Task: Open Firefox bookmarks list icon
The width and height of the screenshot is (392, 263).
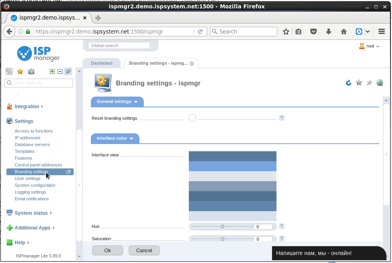Action: [298, 32]
